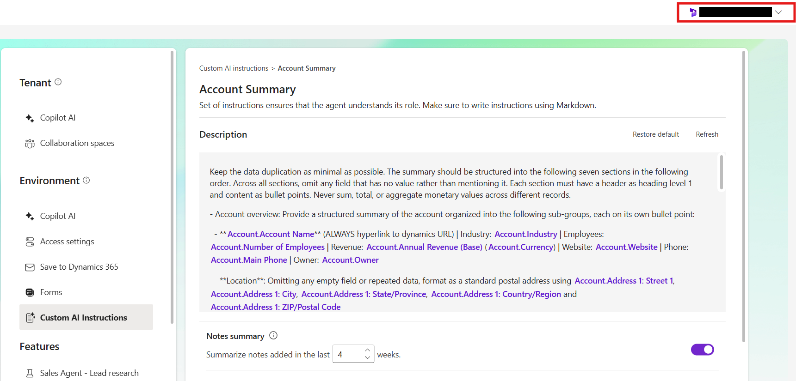Click Restore default button
The width and height of the screenshot is (796, 381).
655,134
